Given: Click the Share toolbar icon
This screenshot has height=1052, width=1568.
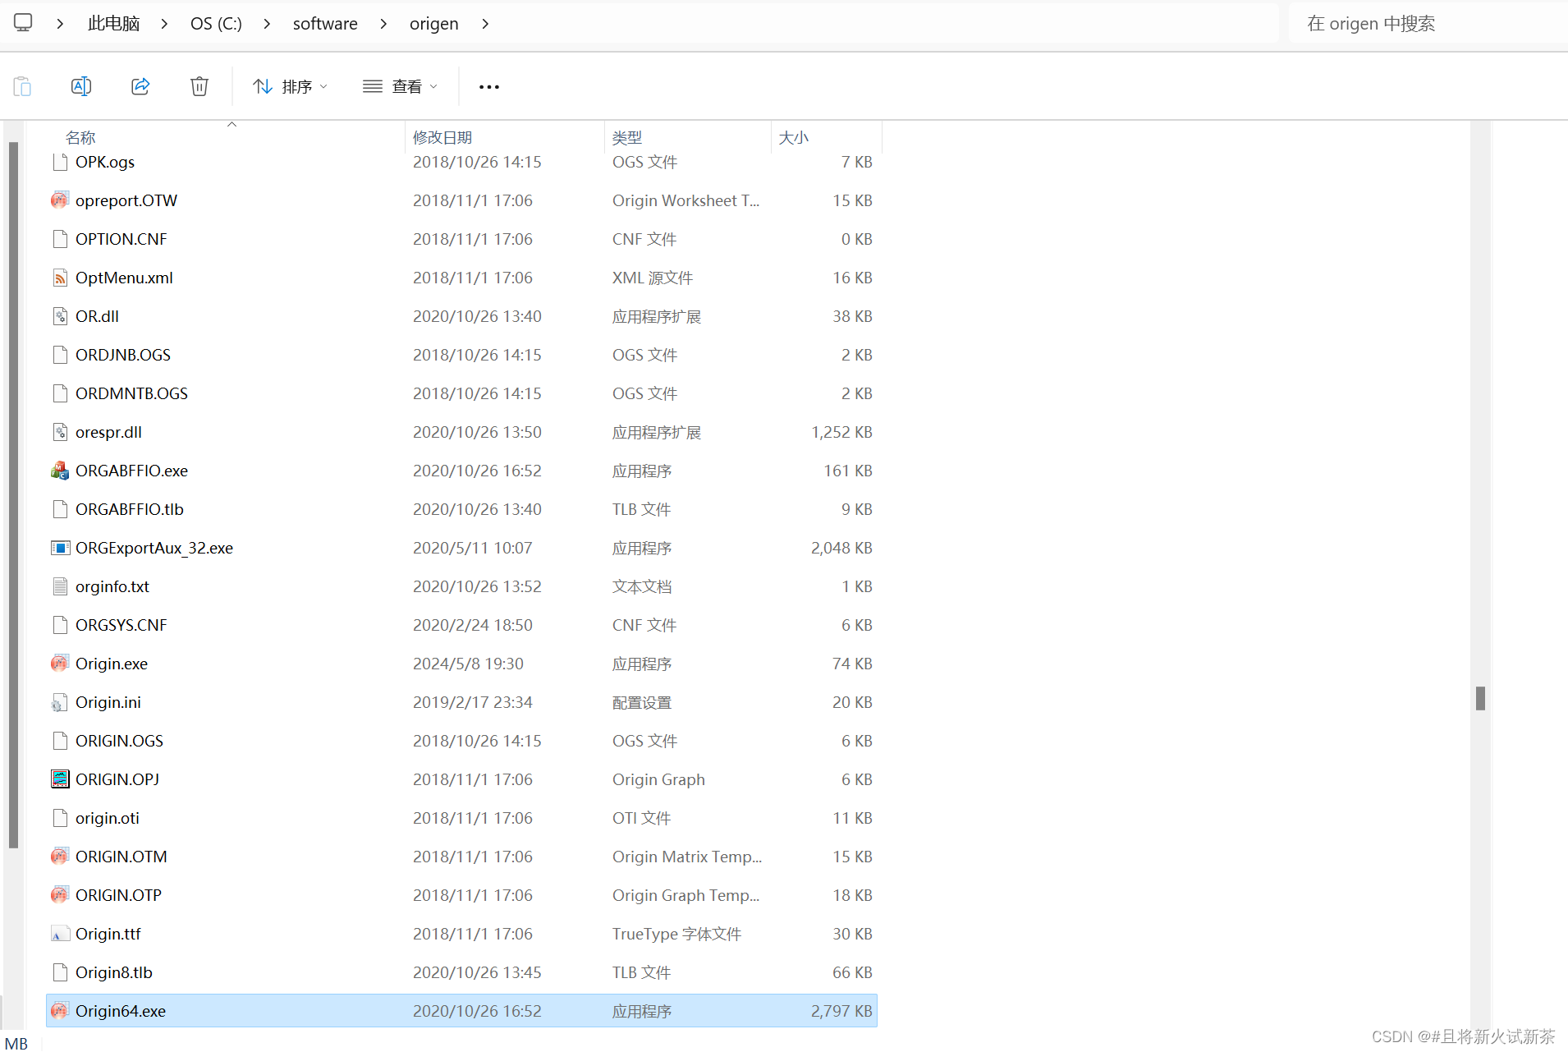Looking at the screenshot, I should pos(140,86).
